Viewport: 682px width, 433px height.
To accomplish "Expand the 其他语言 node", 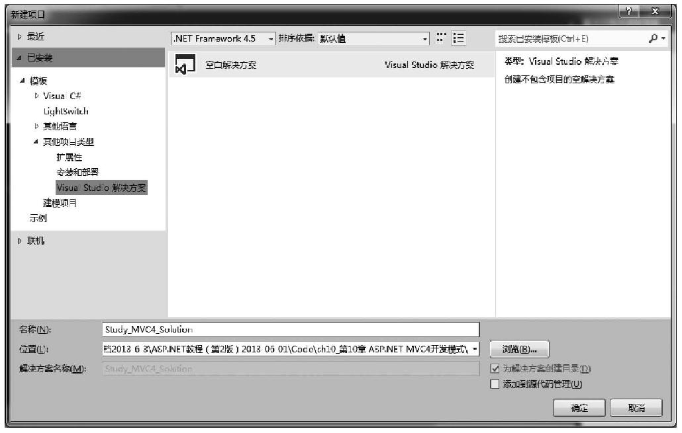I will click(x=36, y=126).
